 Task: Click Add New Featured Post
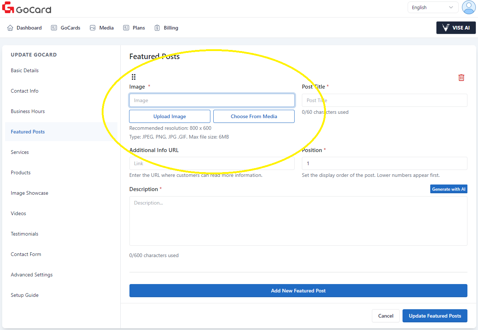(x=298, y=291)
